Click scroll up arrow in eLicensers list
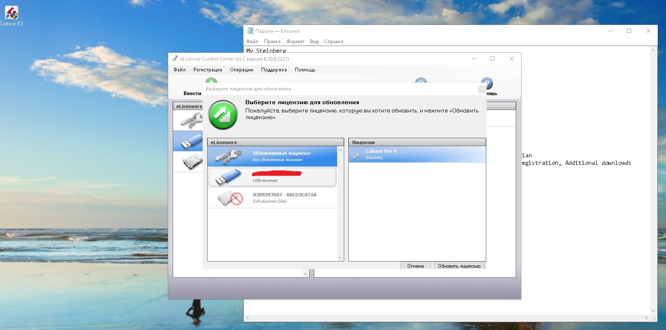The image size is (666, 330). coord(340,150)
